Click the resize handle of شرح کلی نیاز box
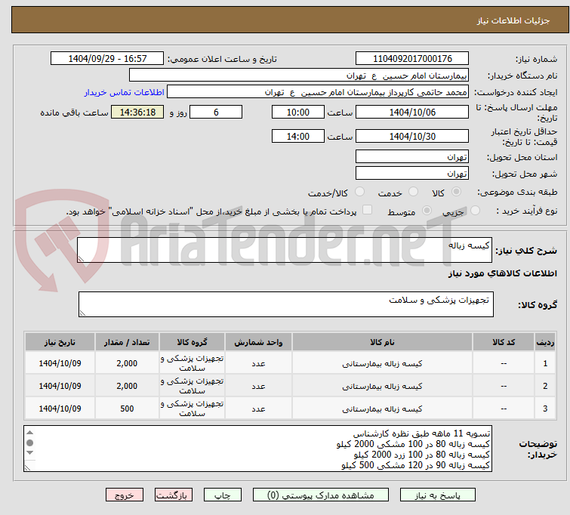 81,258
